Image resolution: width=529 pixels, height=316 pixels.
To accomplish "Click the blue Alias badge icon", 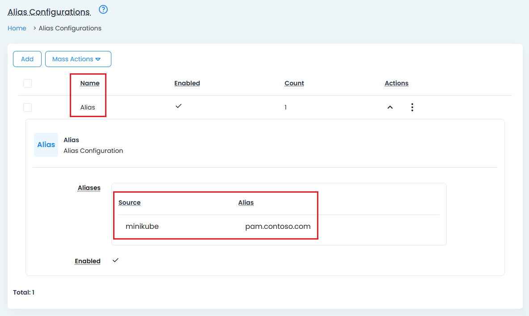I will (46, 145).
